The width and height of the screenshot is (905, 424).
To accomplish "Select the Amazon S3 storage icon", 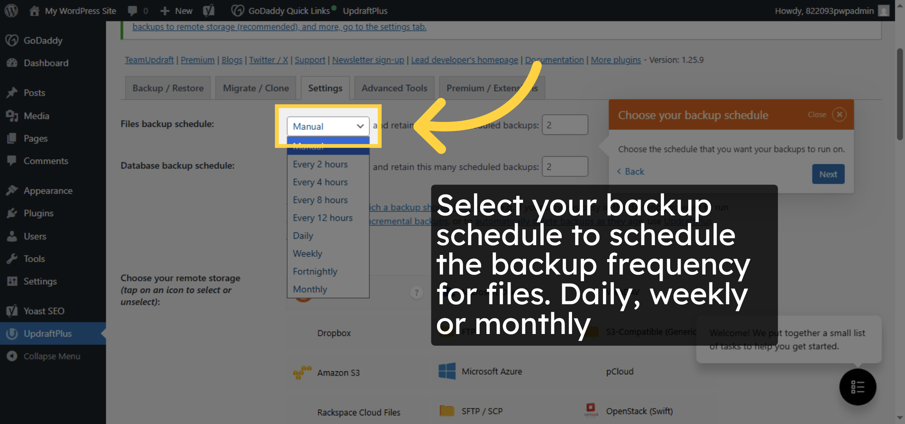I will click(x=302, y=372).
